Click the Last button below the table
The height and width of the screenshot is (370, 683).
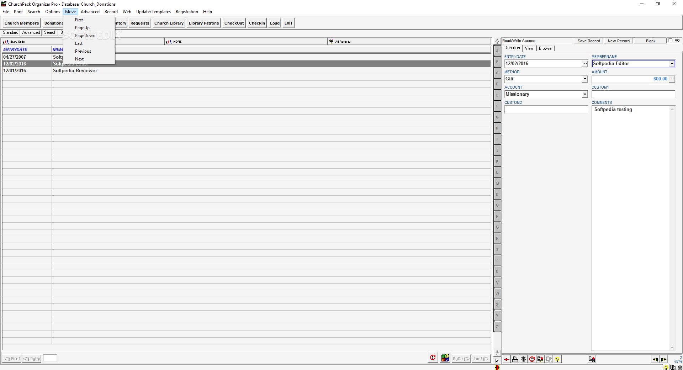click(481, 359)
